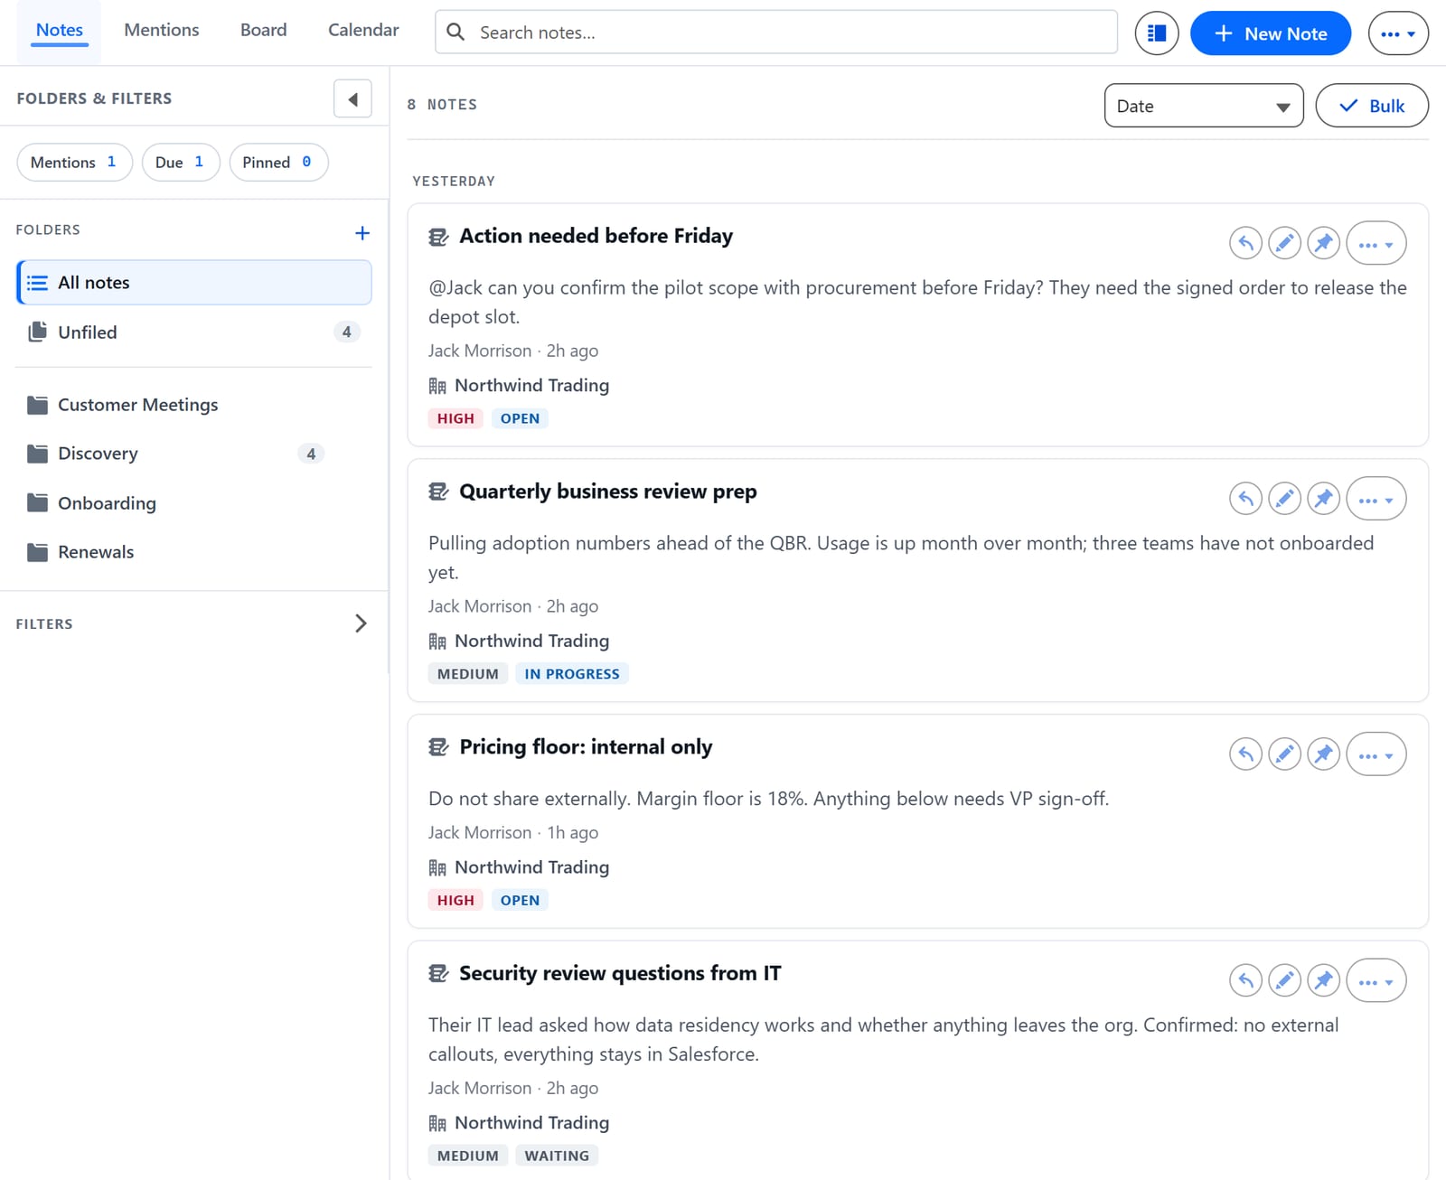Select the All notes folder
Image resolution: width=1446 pixels, height=1180 pixels.
coord(194,283)
